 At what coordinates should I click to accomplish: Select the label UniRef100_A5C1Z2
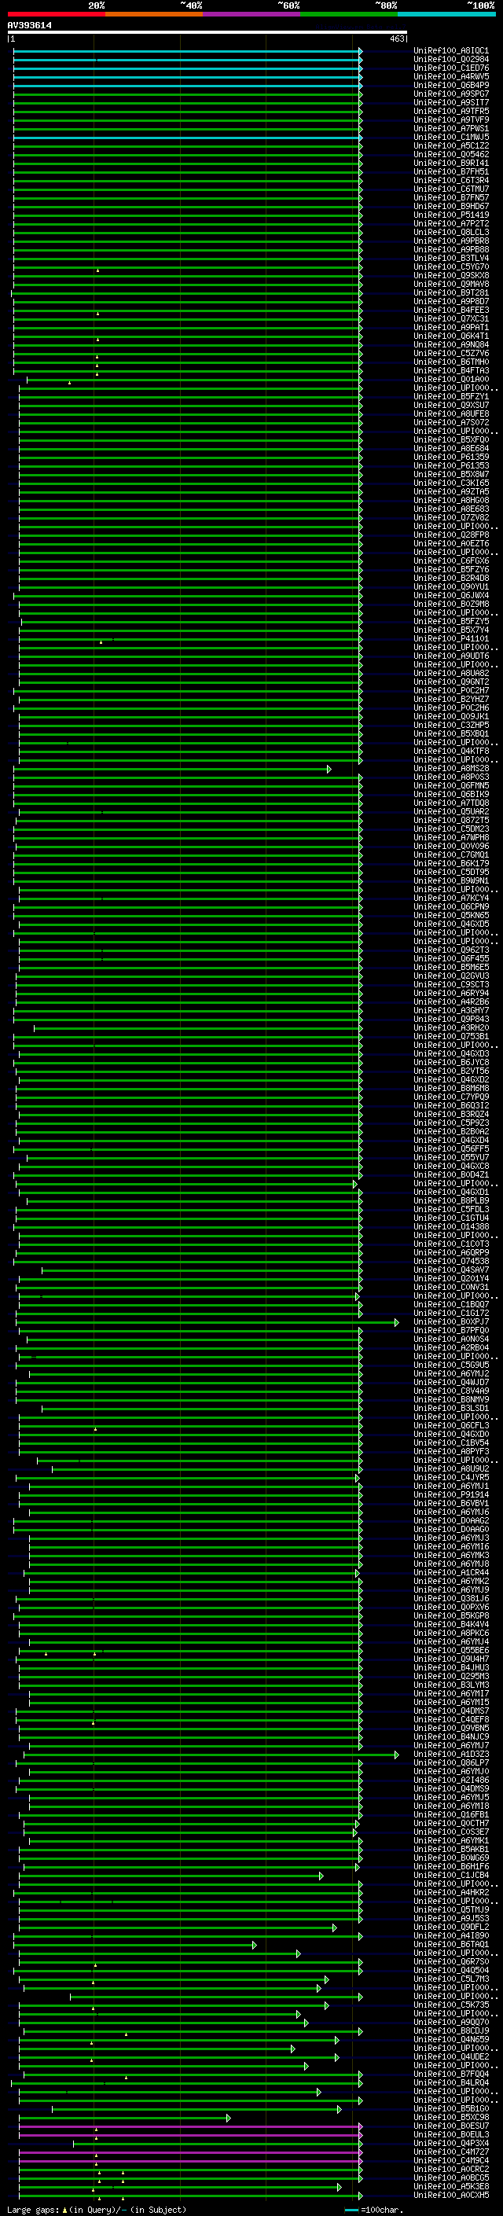pos(450,146)
